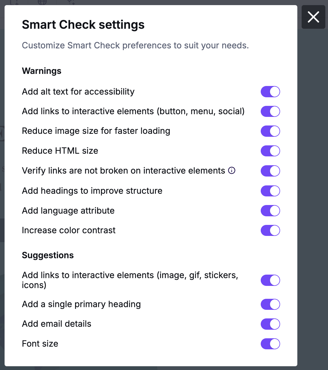Open the info tooltip beside broken links warning
328x370 pixels.
click(x=231, y=171)
